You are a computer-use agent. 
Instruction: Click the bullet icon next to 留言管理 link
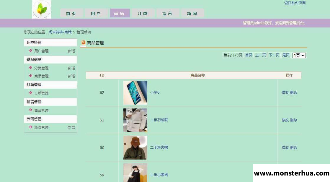tap(30, 110)
